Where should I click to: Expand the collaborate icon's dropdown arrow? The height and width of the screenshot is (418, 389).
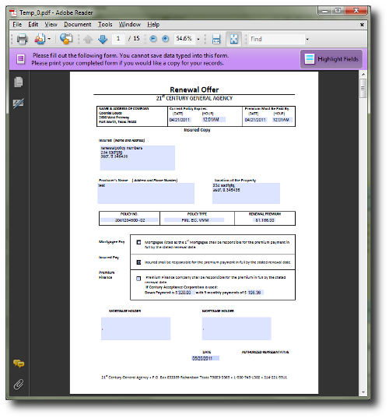tap(49, 39)
